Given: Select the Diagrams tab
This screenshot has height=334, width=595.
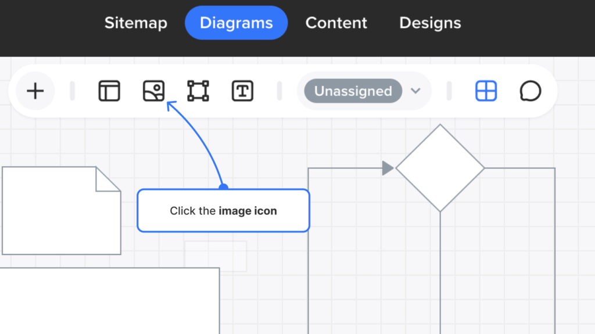Looking at the screenshot, I should point(236,23).
